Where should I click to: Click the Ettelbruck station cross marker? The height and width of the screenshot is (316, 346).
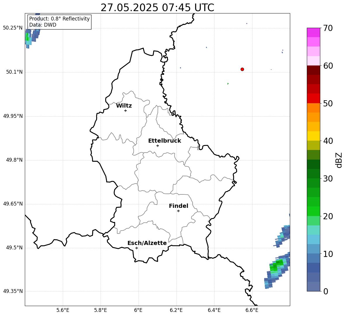click(158, 146)
